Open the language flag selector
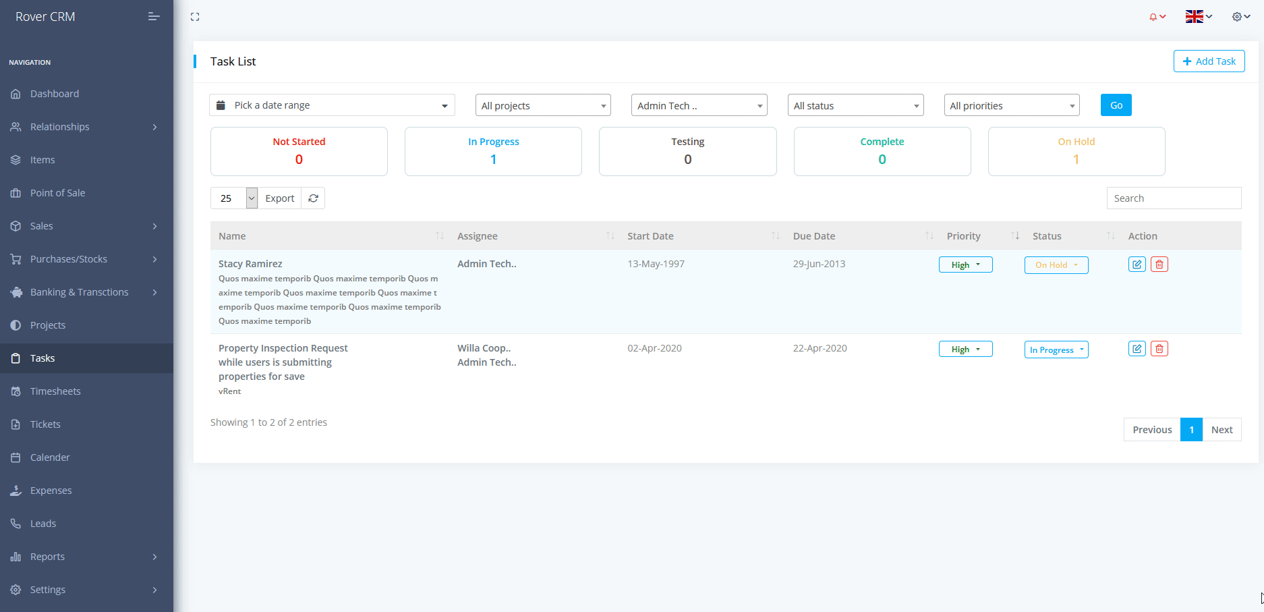The image size is (1264, 612). click(x=1198, y=17)
